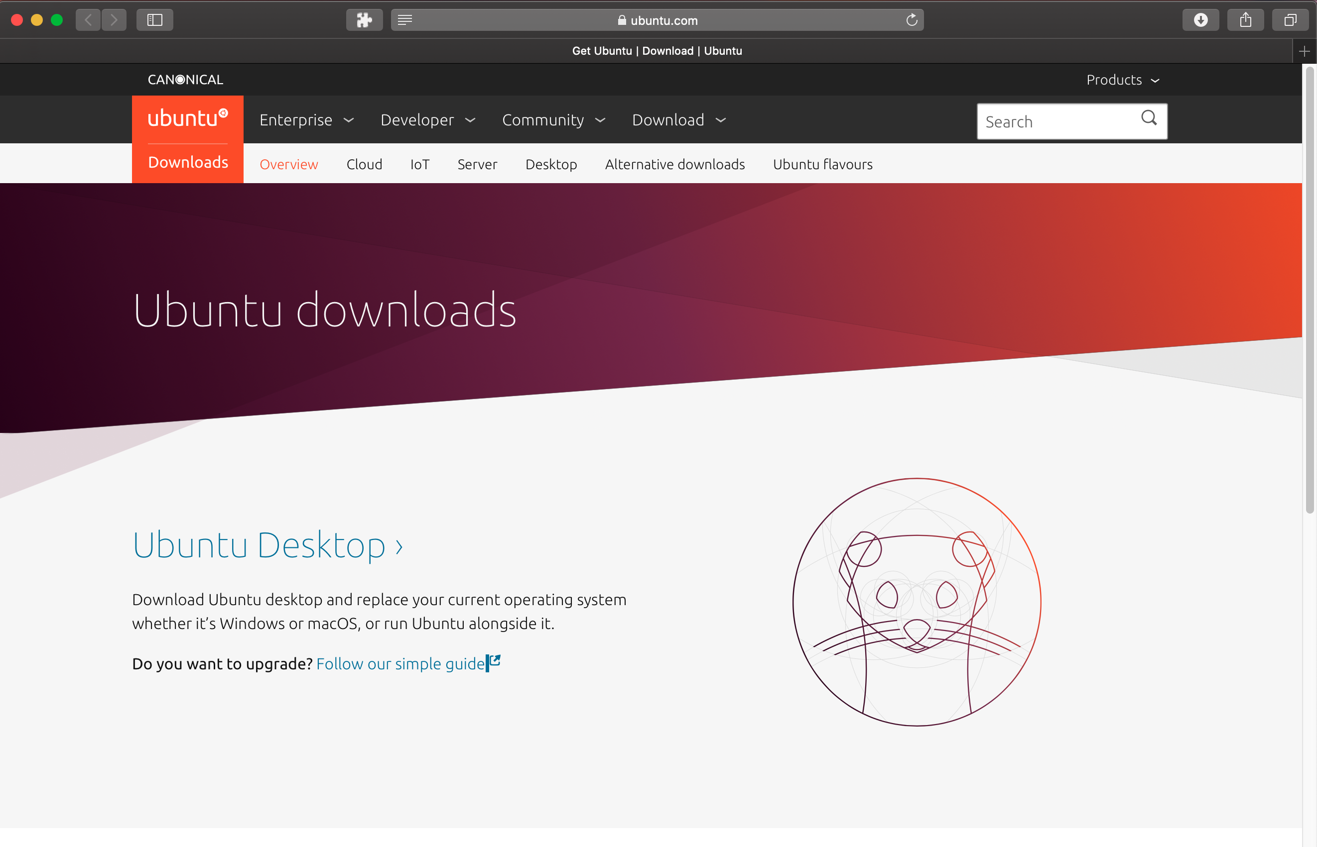
Task: Select the IoT tab
Action: pos(420,164)
